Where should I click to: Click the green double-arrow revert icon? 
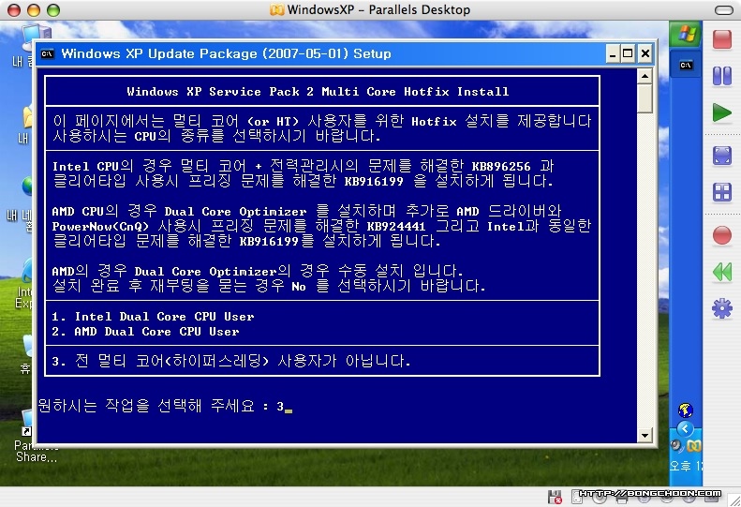pyautogui.click(x=721, y=272)
